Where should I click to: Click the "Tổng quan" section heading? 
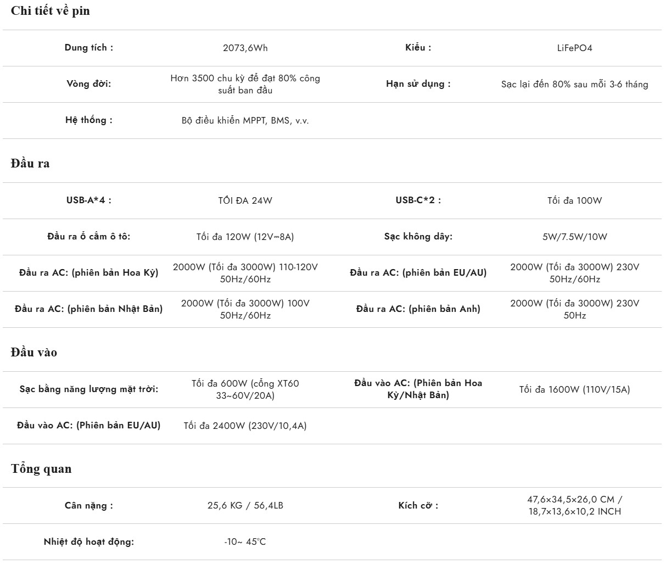[x=41, y=469]
